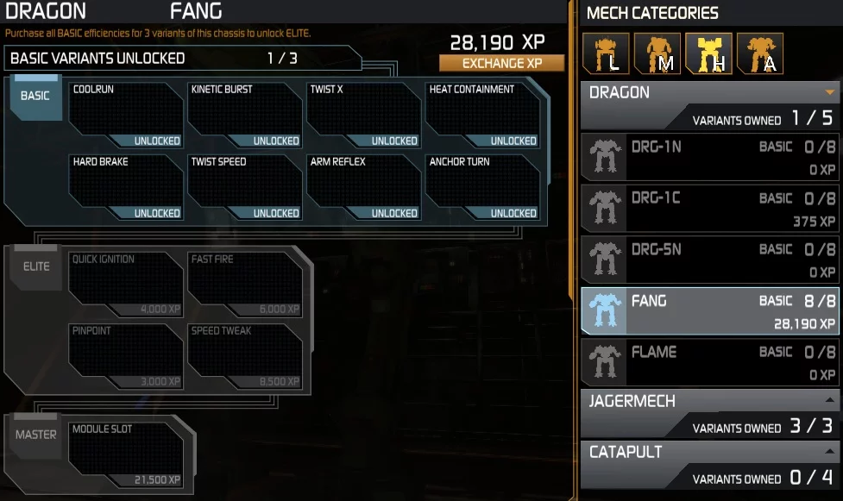Select the unlocked Cool Run efficiency tile
This screenshot has height=501, width=843.
pos(126,115)
